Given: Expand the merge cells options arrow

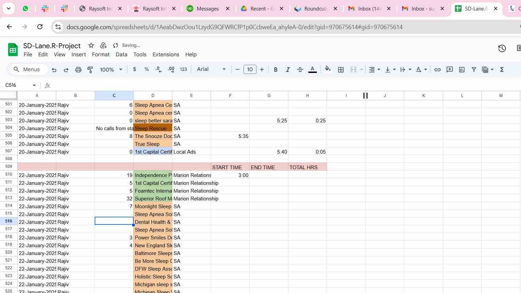Looking at the screenshot, I should (x=361, y=70).
